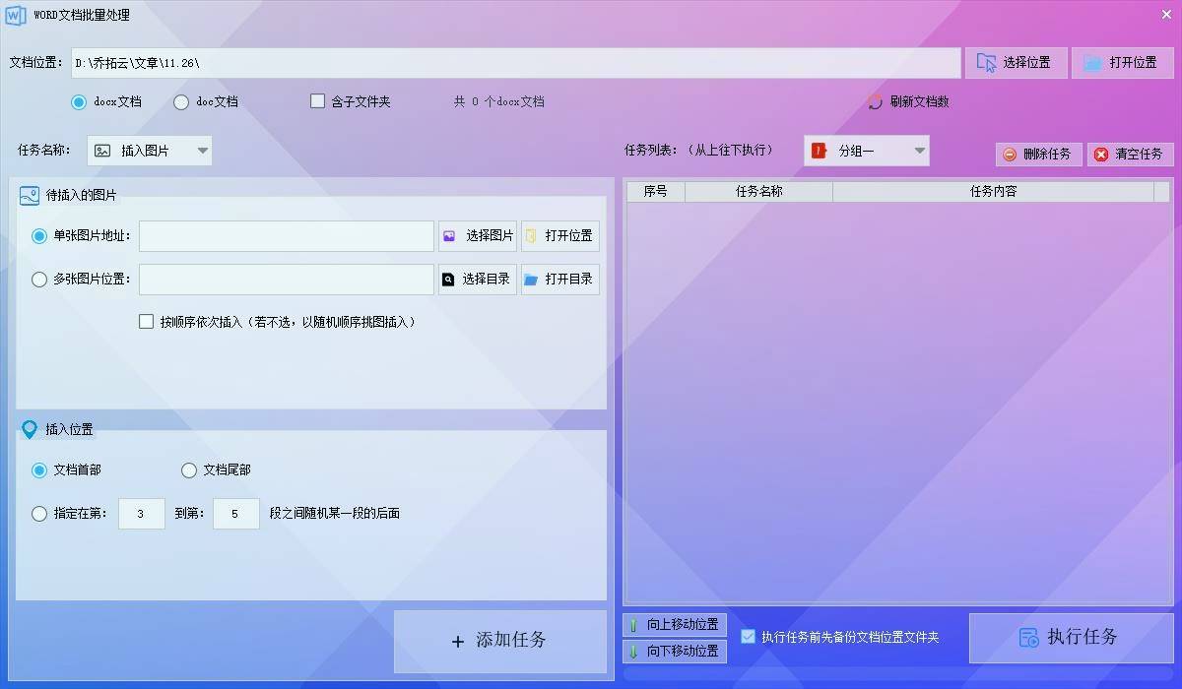Viewport: 1182px width, 689px height.
Task: Click the 执行任务 button
Action: (x=1071, y=638)
